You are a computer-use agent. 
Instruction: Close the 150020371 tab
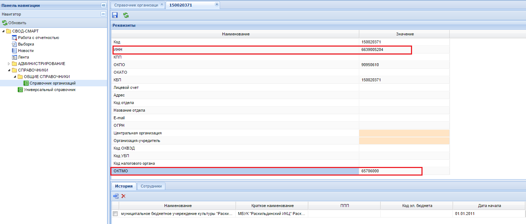(217, 4)
